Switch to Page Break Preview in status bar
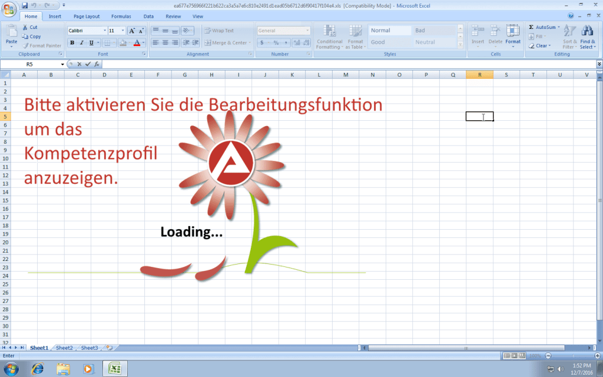The image size is (603, 377). pyautogui.click(x=522, y=356)
